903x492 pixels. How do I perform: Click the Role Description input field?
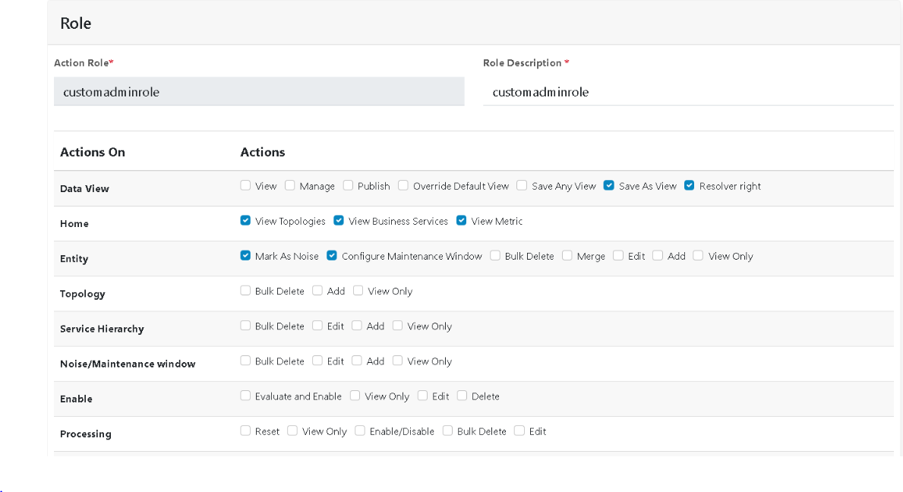click(x=688, y=92)
